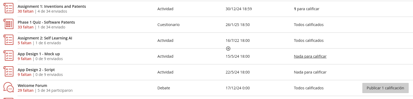Open Assignment 2: Self Learning AI
This screenshot has width=413, height=99.
pos(45,38)
